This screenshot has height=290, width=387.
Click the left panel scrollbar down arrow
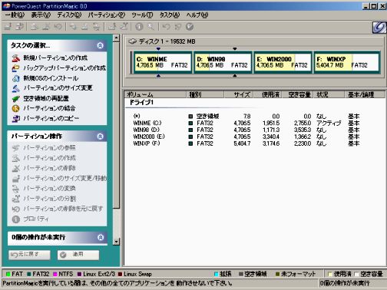(x=116, y=242)
